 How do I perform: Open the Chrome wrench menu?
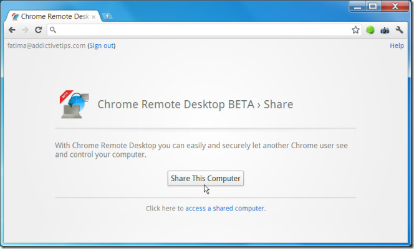[400, 29]
